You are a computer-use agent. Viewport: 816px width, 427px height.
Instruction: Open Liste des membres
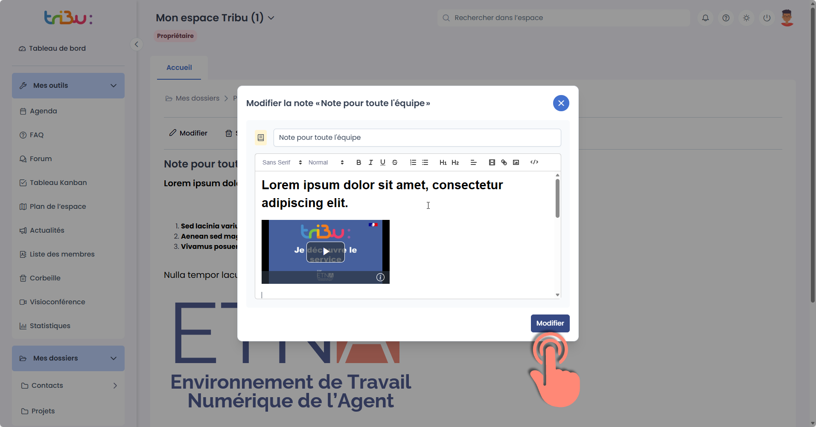(57, 254)
